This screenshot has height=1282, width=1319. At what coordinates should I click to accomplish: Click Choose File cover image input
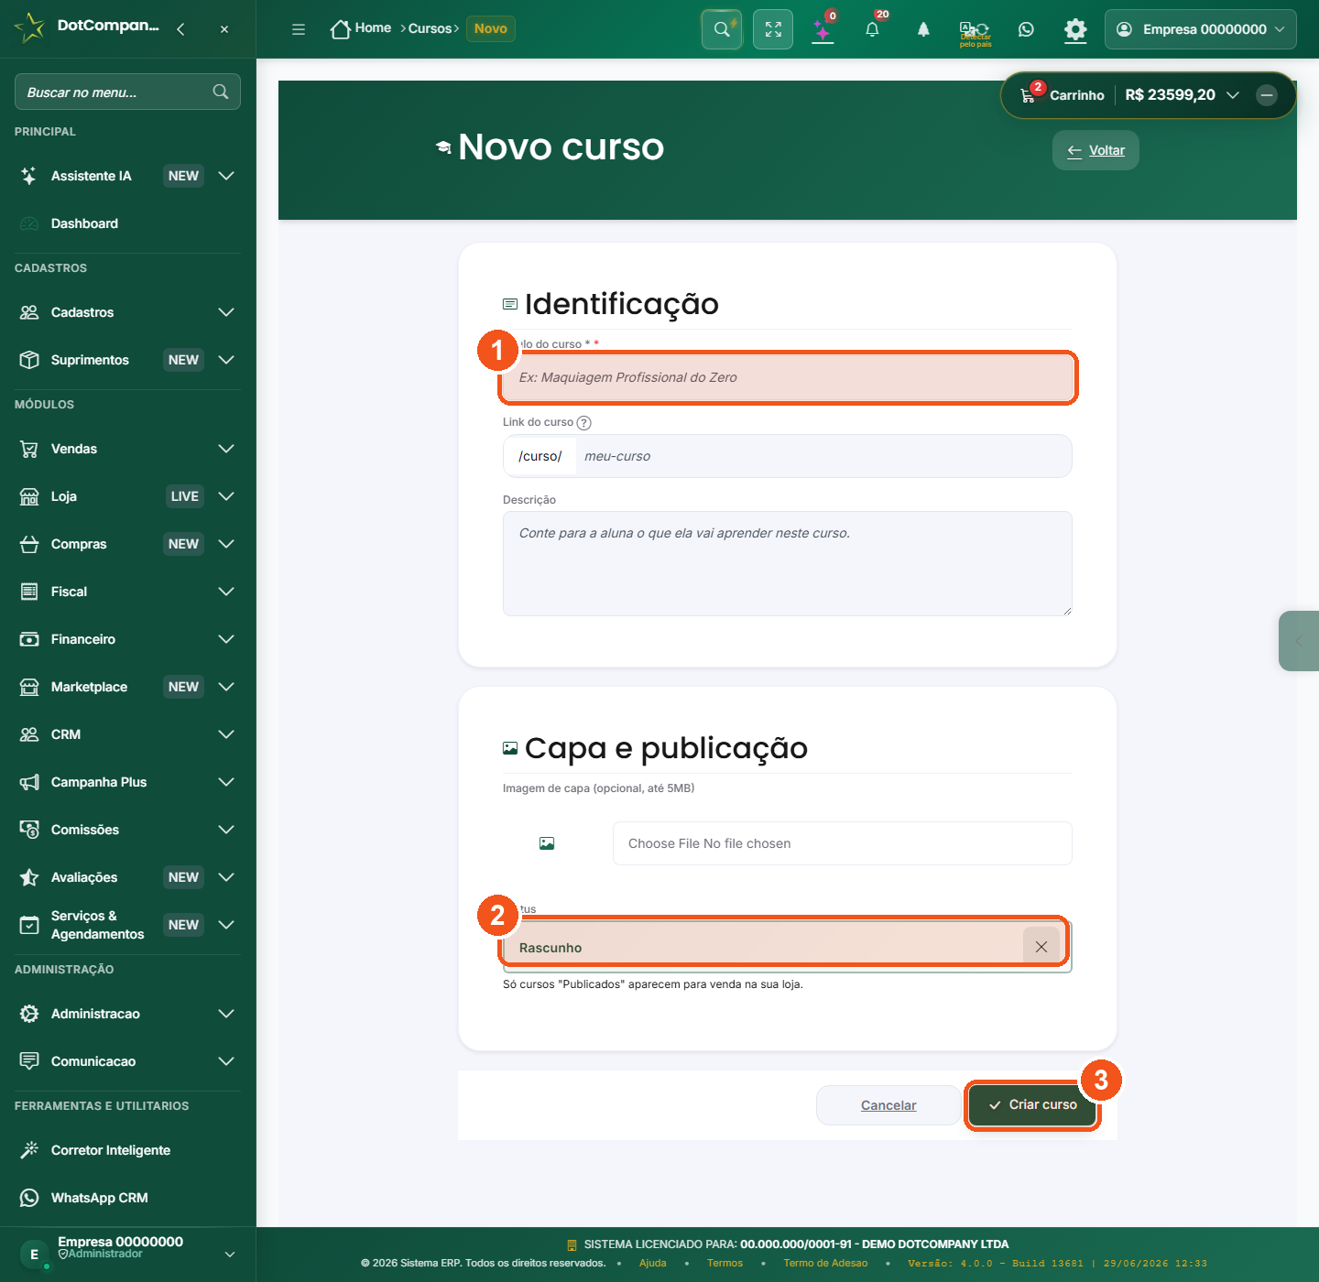click(843, 843)
